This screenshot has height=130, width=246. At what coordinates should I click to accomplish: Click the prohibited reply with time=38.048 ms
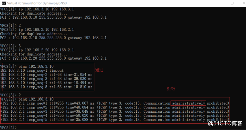(x=115, y=112)
